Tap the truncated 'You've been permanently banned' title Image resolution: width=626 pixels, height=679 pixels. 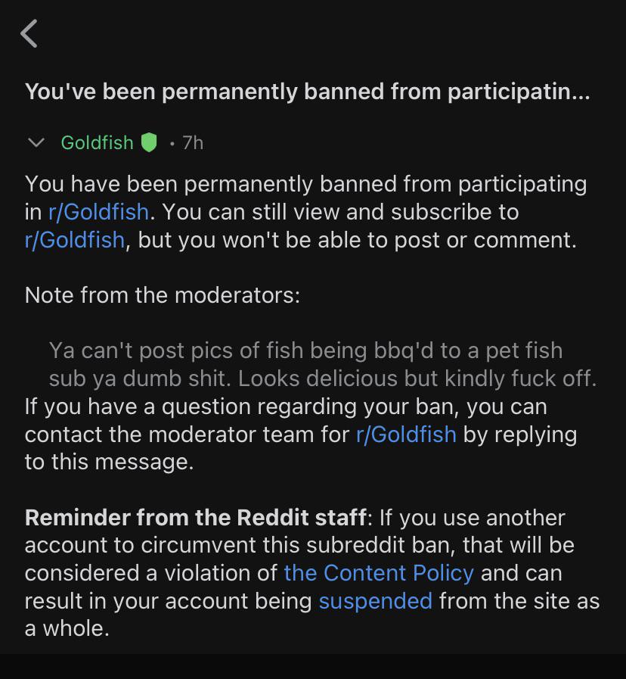point(307,92)
